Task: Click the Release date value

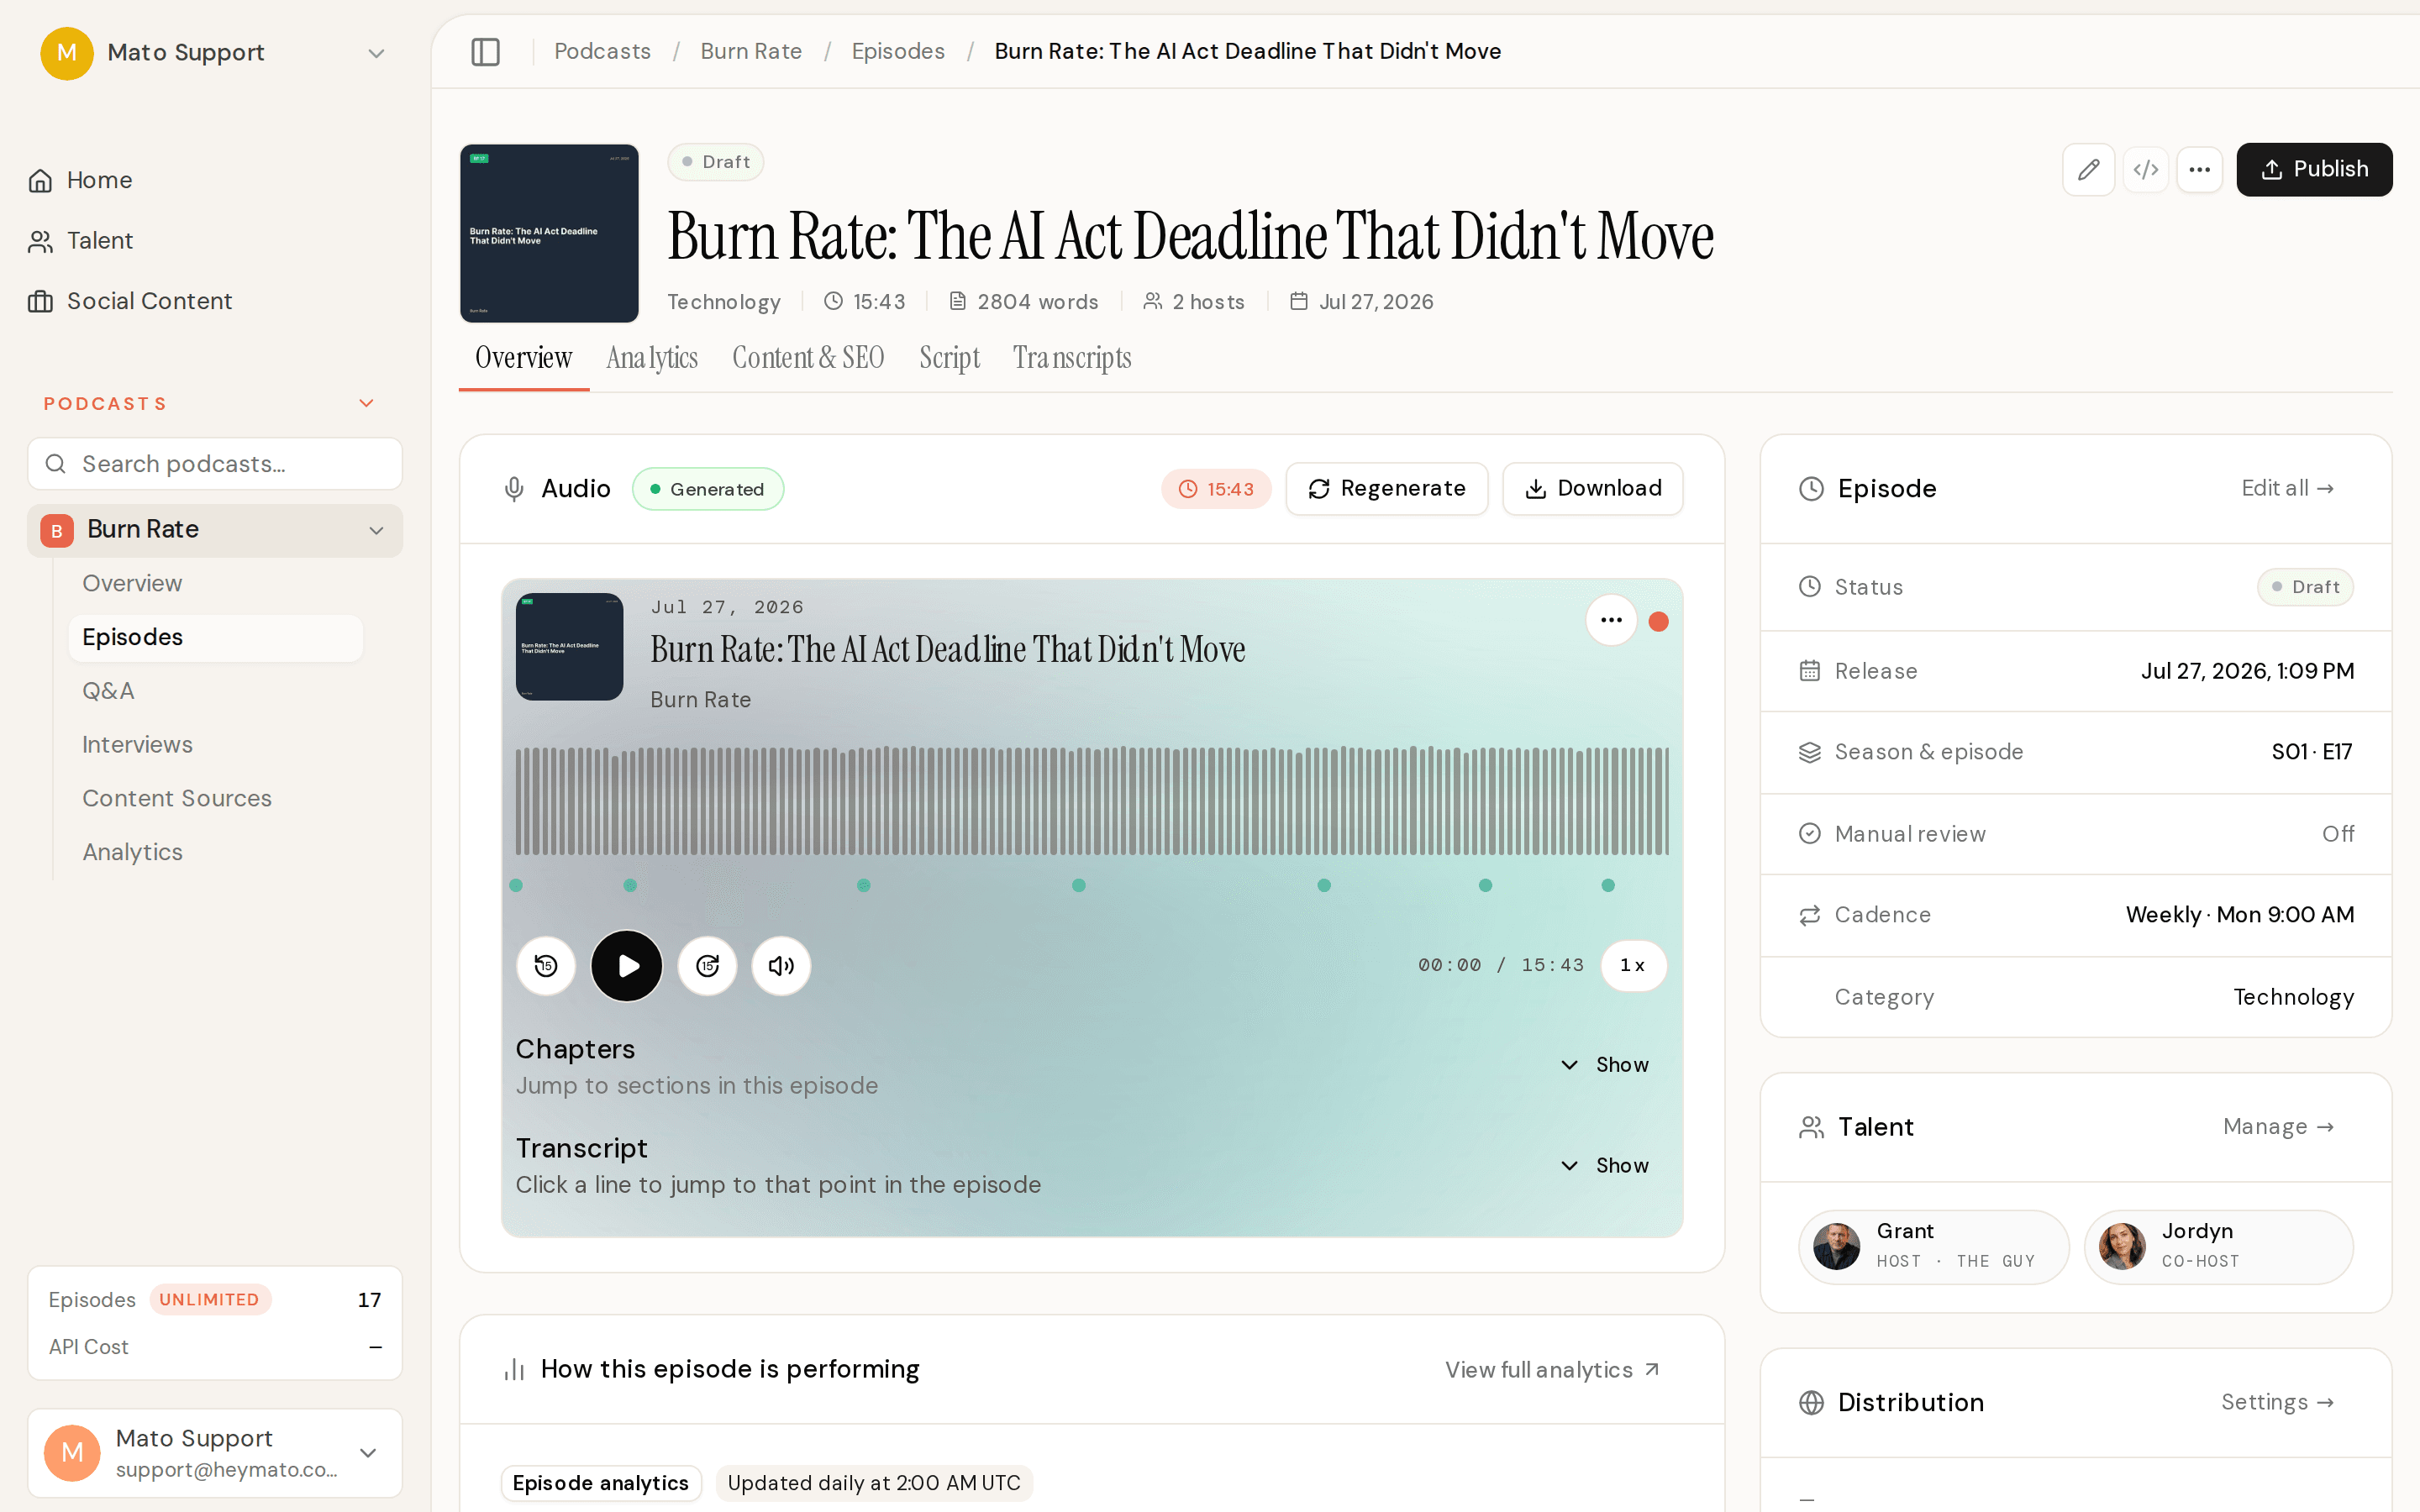Action: 2247,671
